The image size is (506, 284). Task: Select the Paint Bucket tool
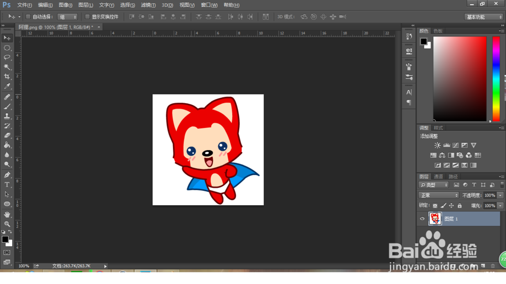click(x=7, y=145)
